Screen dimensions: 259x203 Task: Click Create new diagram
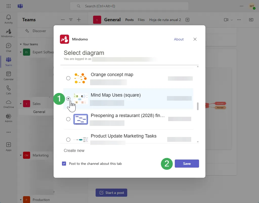coord(74,150)
